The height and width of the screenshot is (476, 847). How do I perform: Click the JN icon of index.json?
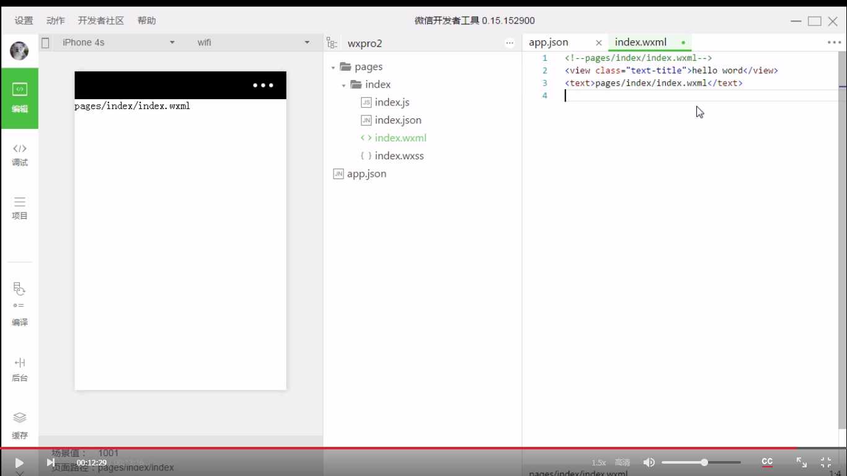tap(366, 120)
